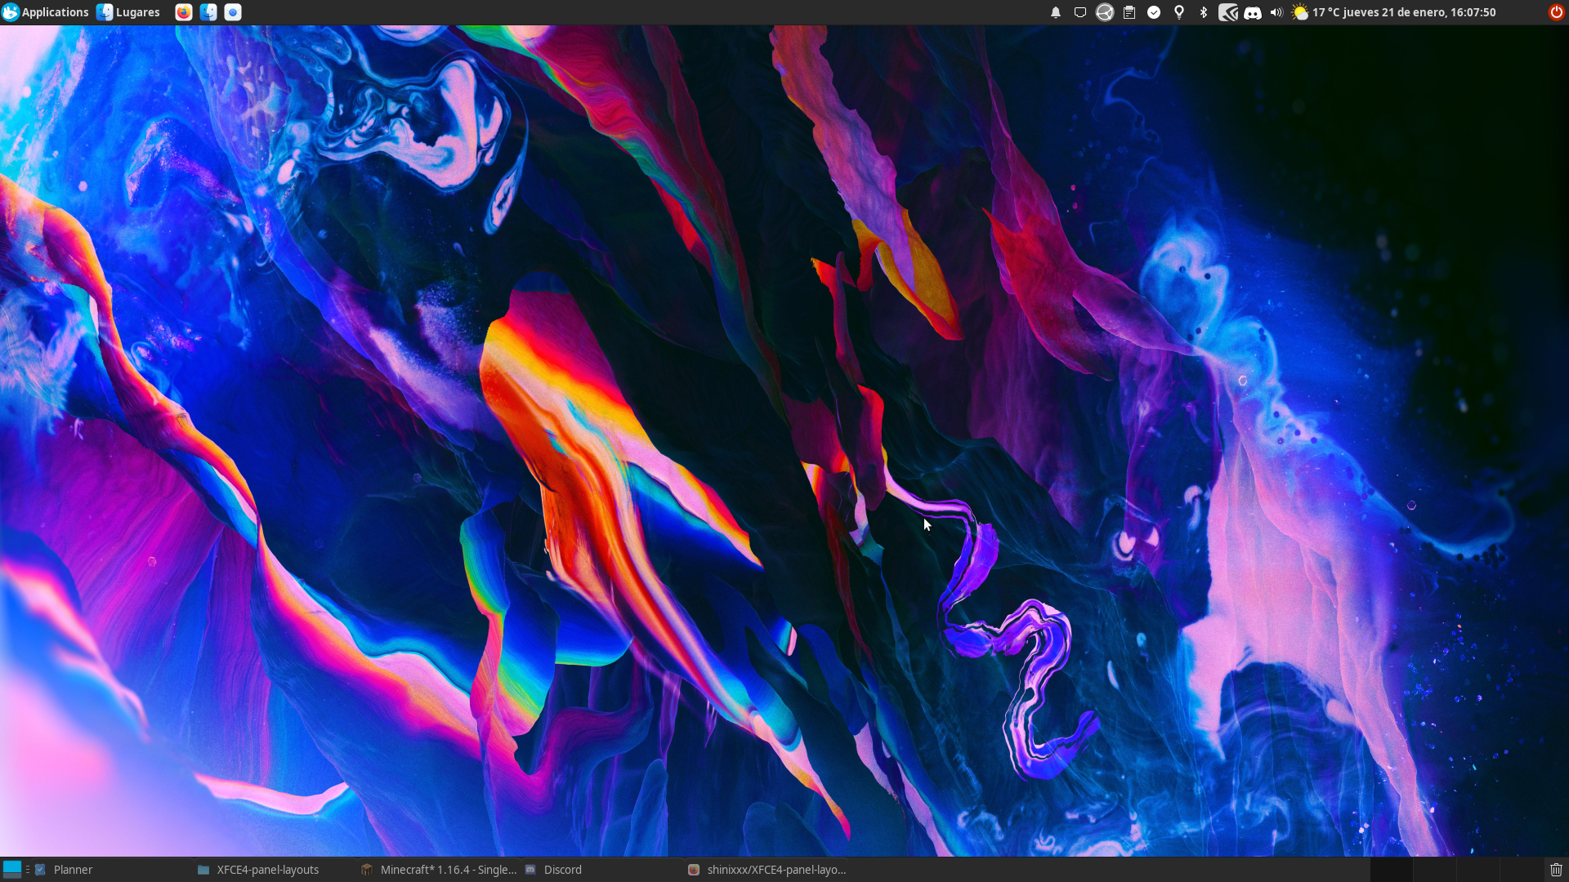Click the wired network indicator icon

click(1080, 12)
